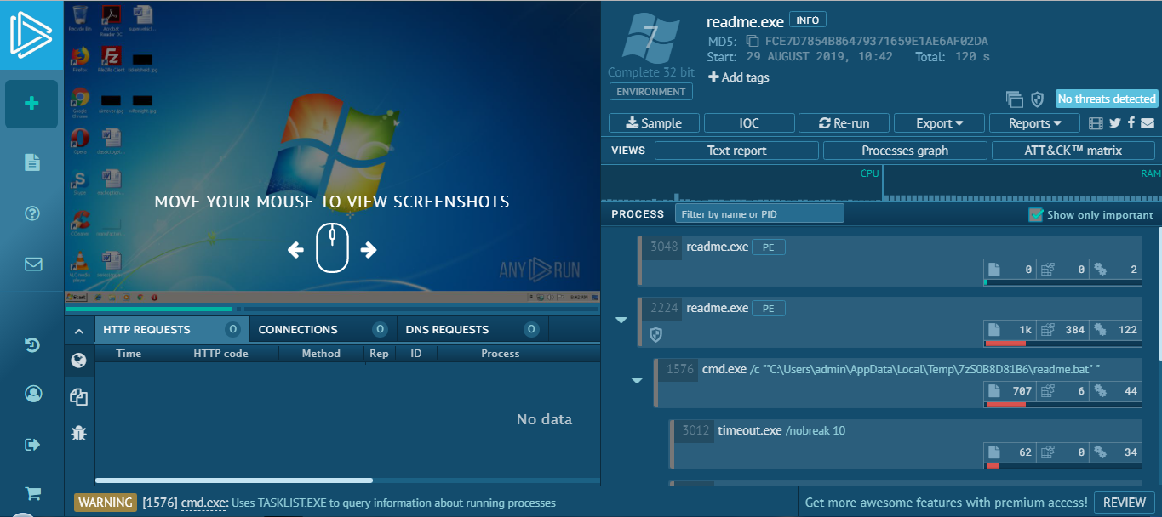Screen dimensions: 1162x517
Task: Click the next screenshot right arrow
Action: [369, 250]
